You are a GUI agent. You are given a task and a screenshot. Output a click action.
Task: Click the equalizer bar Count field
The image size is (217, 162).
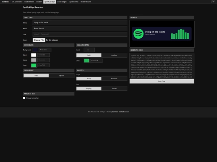[89, 50]
